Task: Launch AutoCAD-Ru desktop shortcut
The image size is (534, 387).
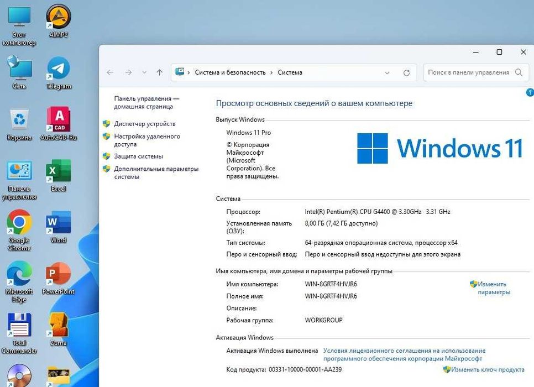Action: [59, 124]
